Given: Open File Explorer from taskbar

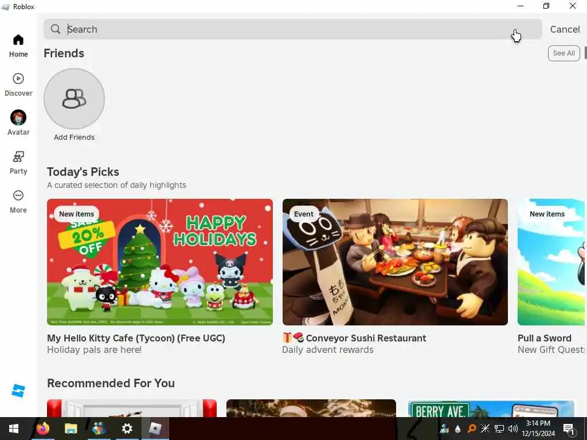Looking at the screenshot, I should tap(71, 429).
